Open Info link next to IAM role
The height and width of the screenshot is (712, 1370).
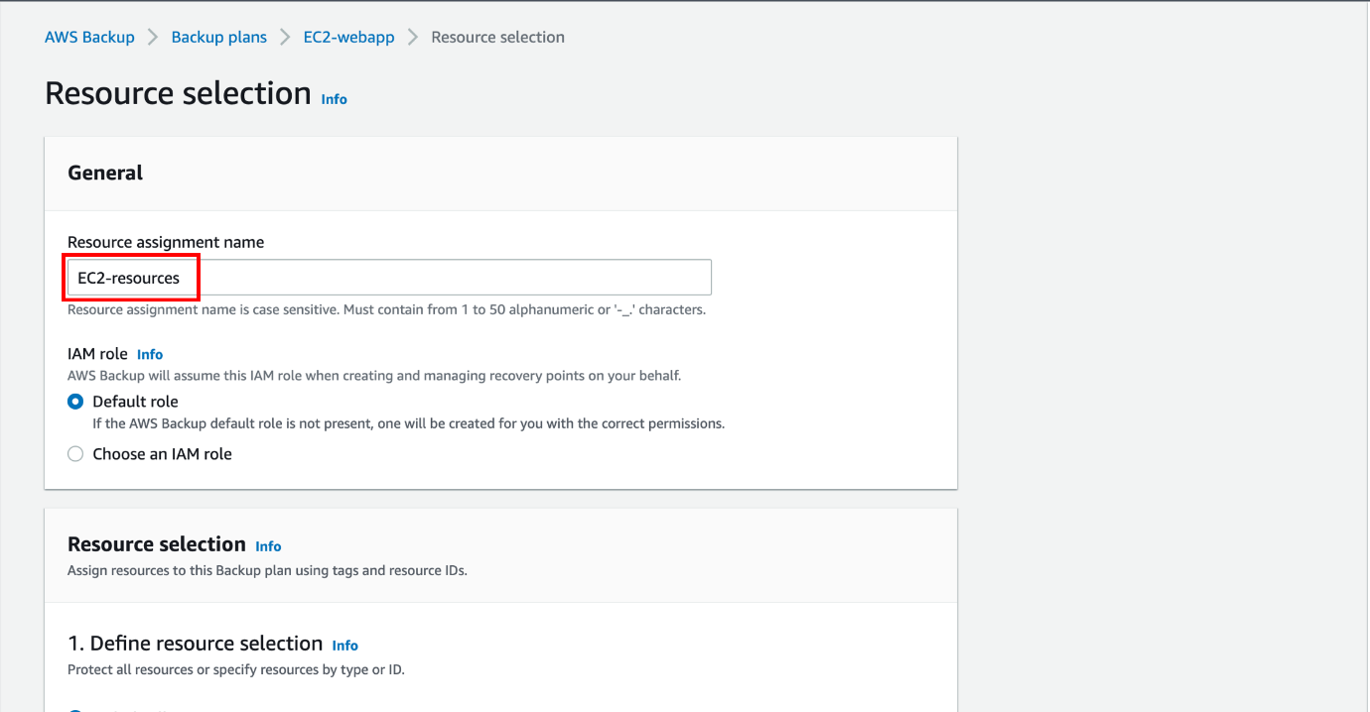(150, 354)
